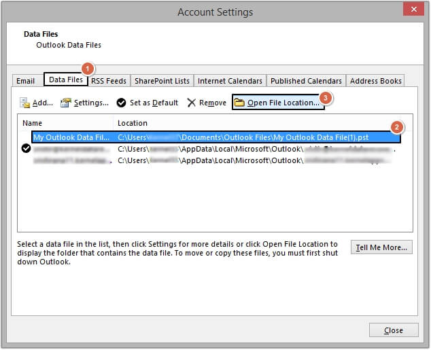Image resolution: width=431 pixels, height=350 pixels.
Task: Select the Data Files tab
Action: [66, 80]
